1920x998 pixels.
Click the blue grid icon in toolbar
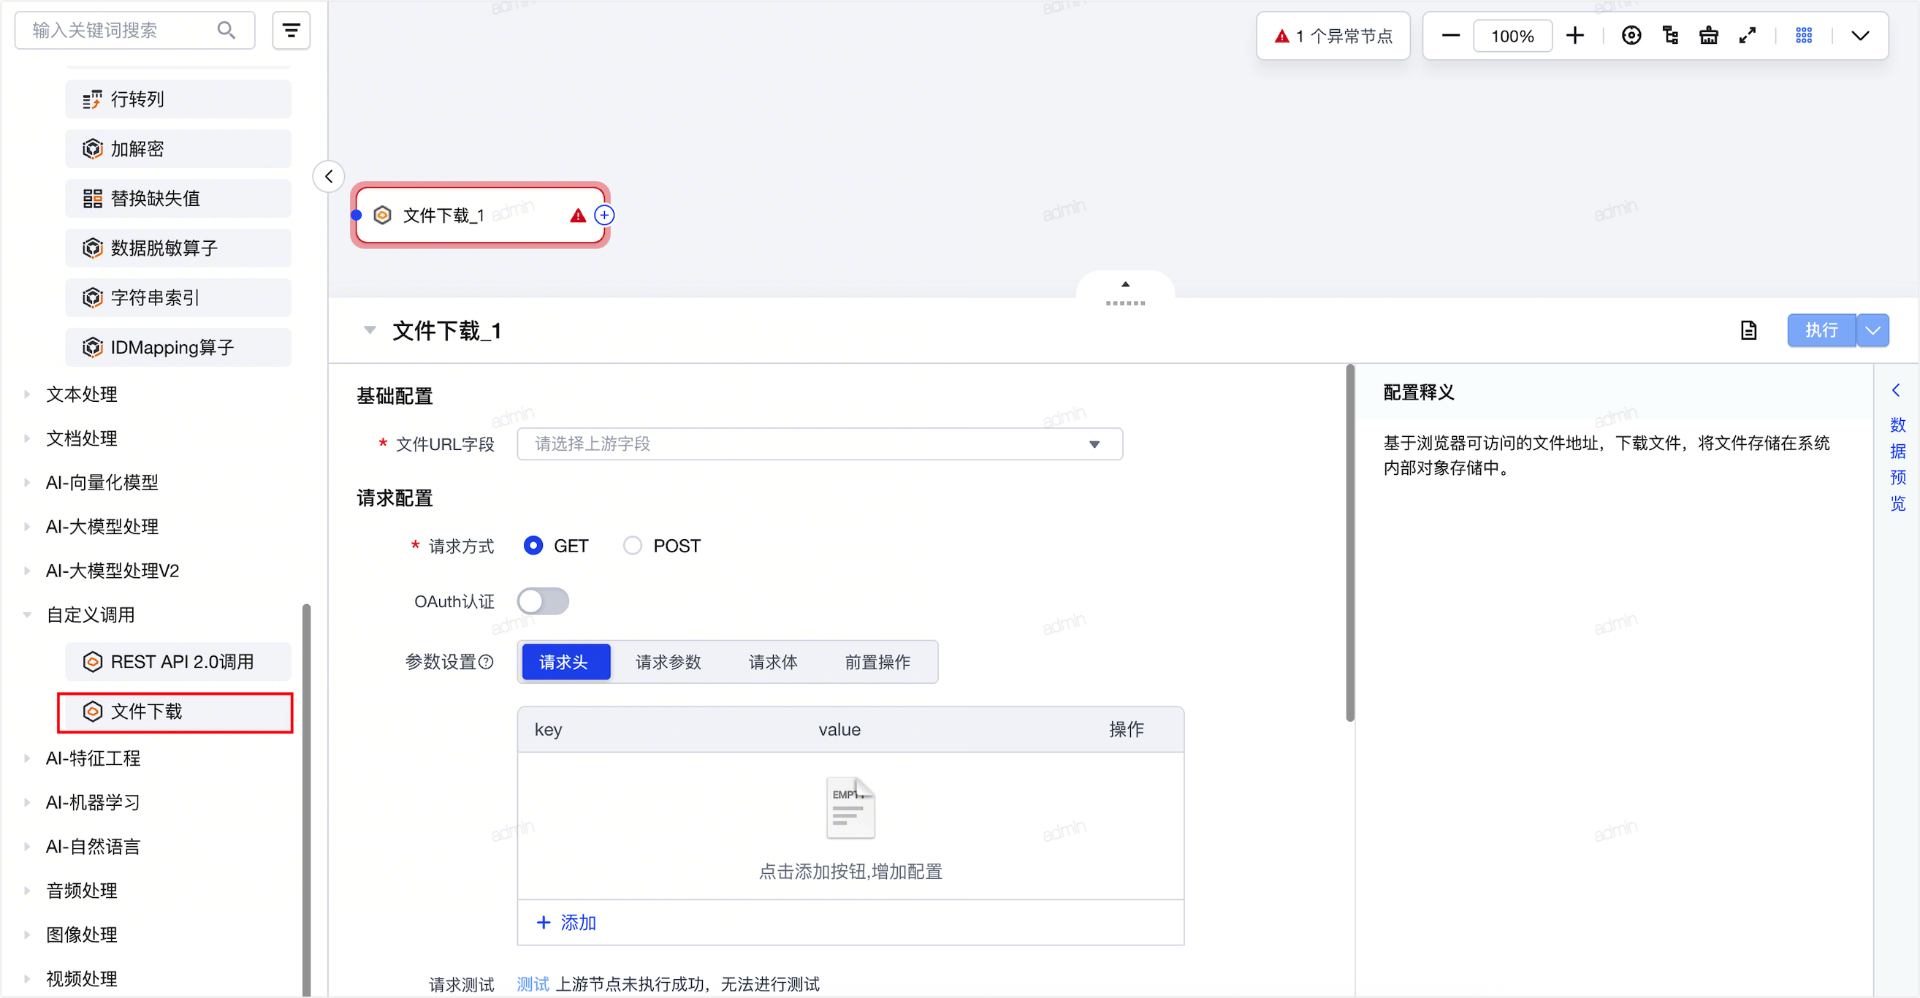1804,36
